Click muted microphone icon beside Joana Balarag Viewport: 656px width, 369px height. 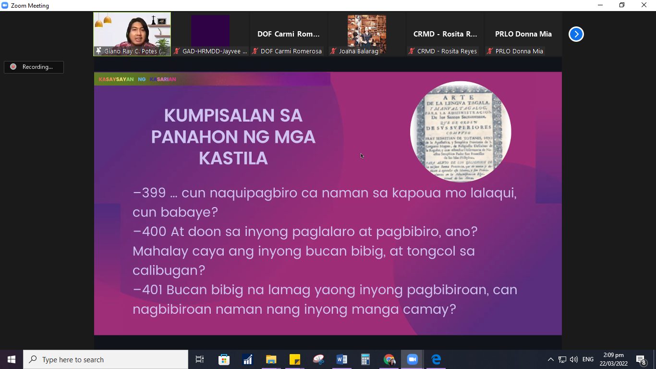[333, 51]
